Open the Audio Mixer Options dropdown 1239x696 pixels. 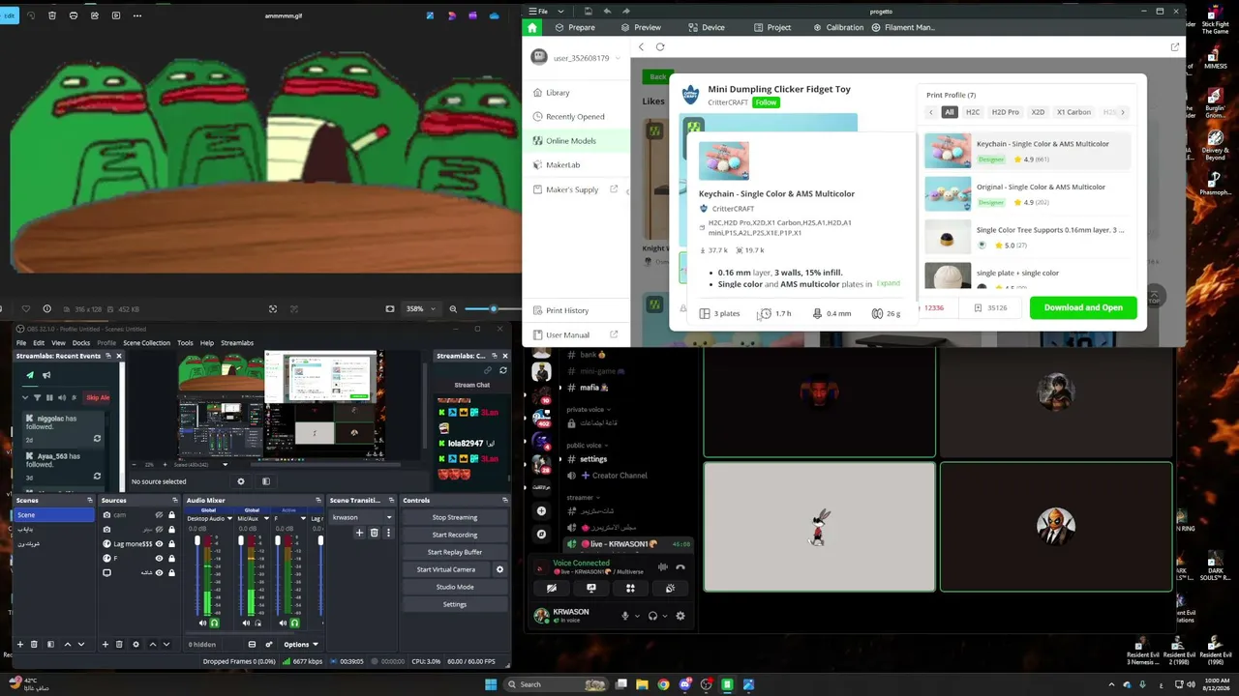point(301,645)
